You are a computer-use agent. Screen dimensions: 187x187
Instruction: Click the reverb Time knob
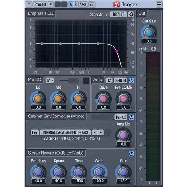[79, 172]
